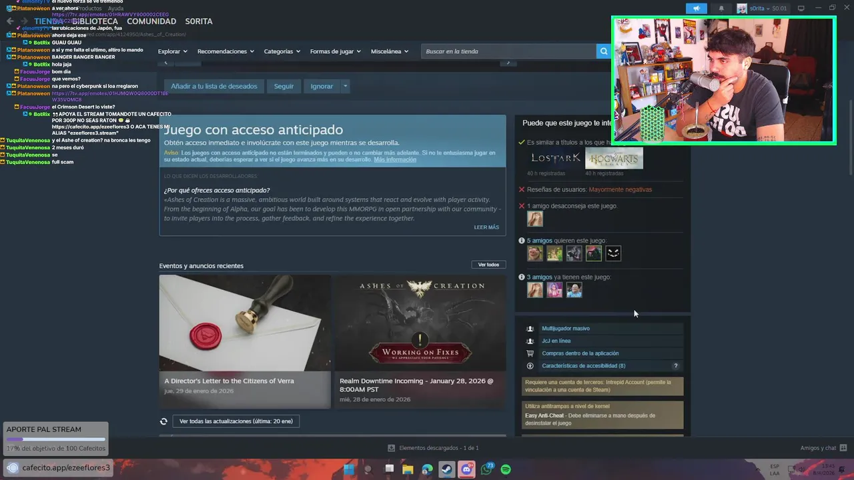Open the Hogwarts Legacy similar game thumbnail
Viewport: 854px width, 480px height.
click(614, 158)
